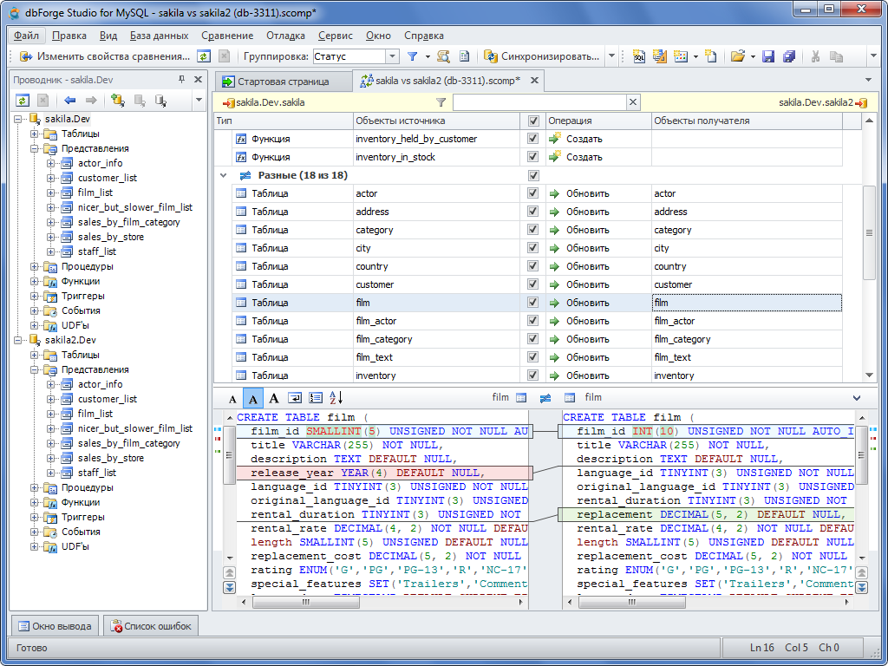
Task: Refresh the explorer panel tree
Action: click(23, 101)
